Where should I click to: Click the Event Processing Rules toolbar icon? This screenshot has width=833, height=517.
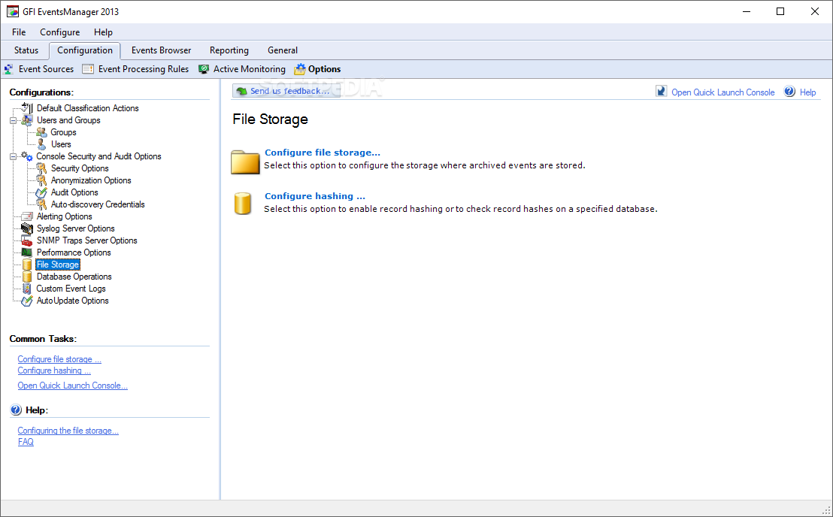point(88,69)
